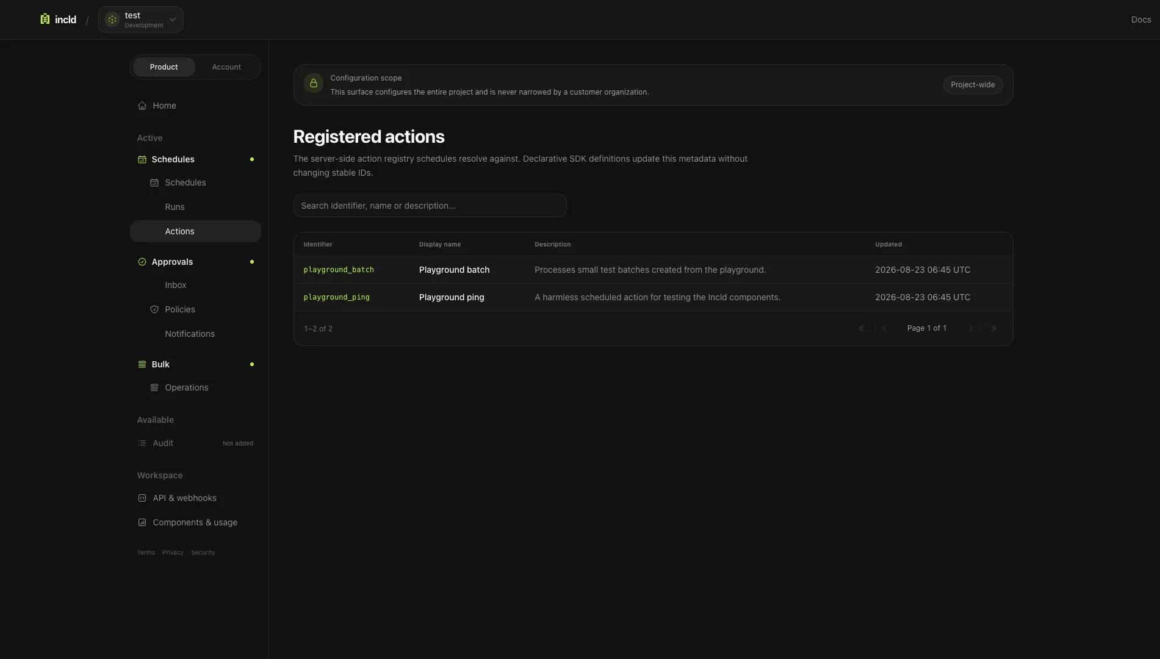Go to the previous page arrow
The width and height of the screenshot is (1160, 659).
[885, 328]
